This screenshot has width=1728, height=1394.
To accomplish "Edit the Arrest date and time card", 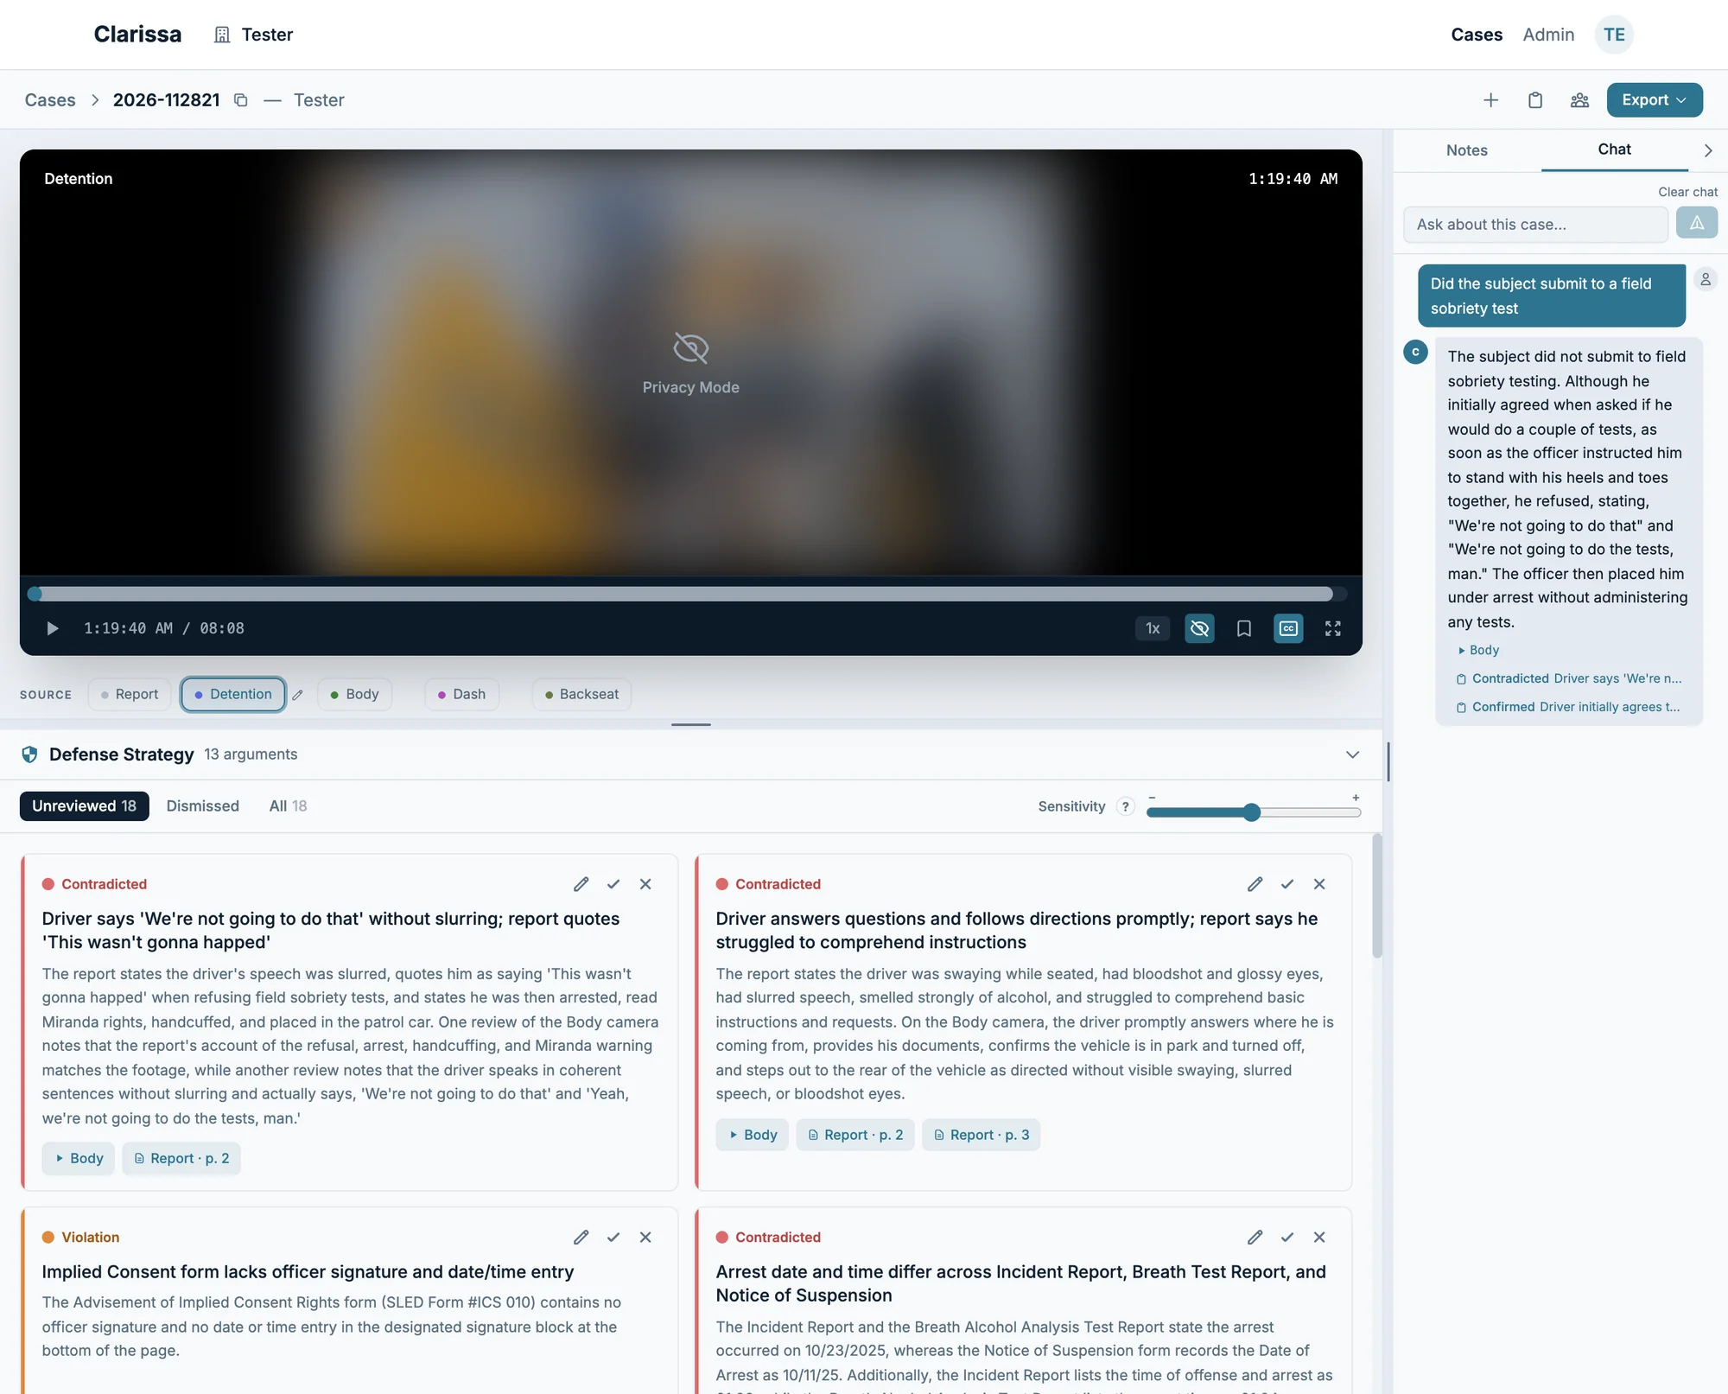I will pos(1255,1238).
